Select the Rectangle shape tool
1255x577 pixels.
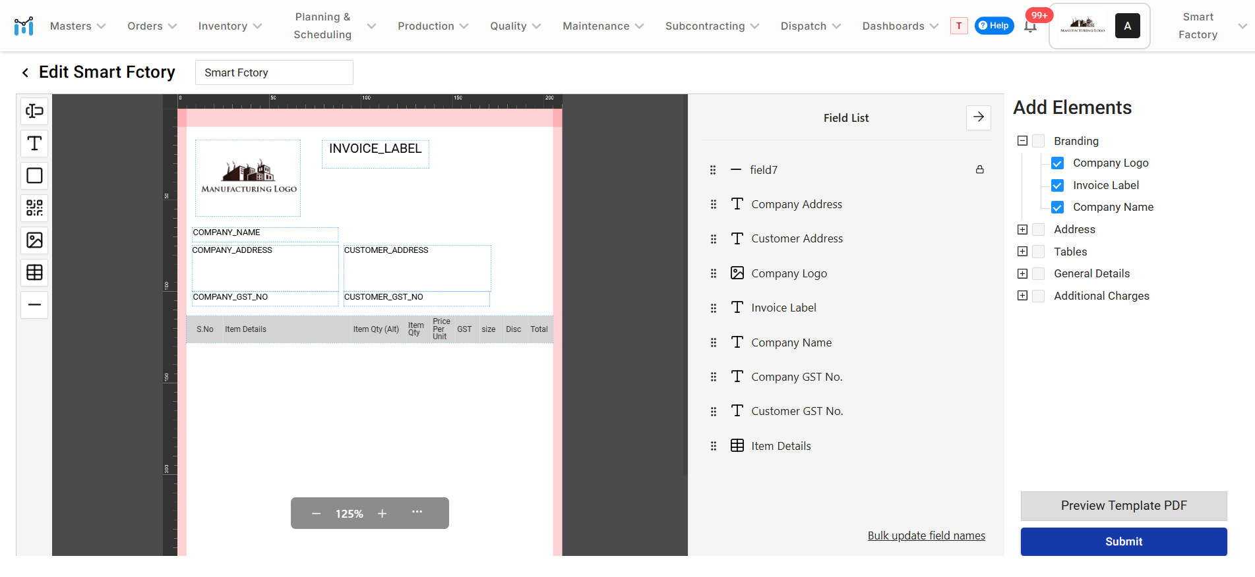tap(34, 176)
